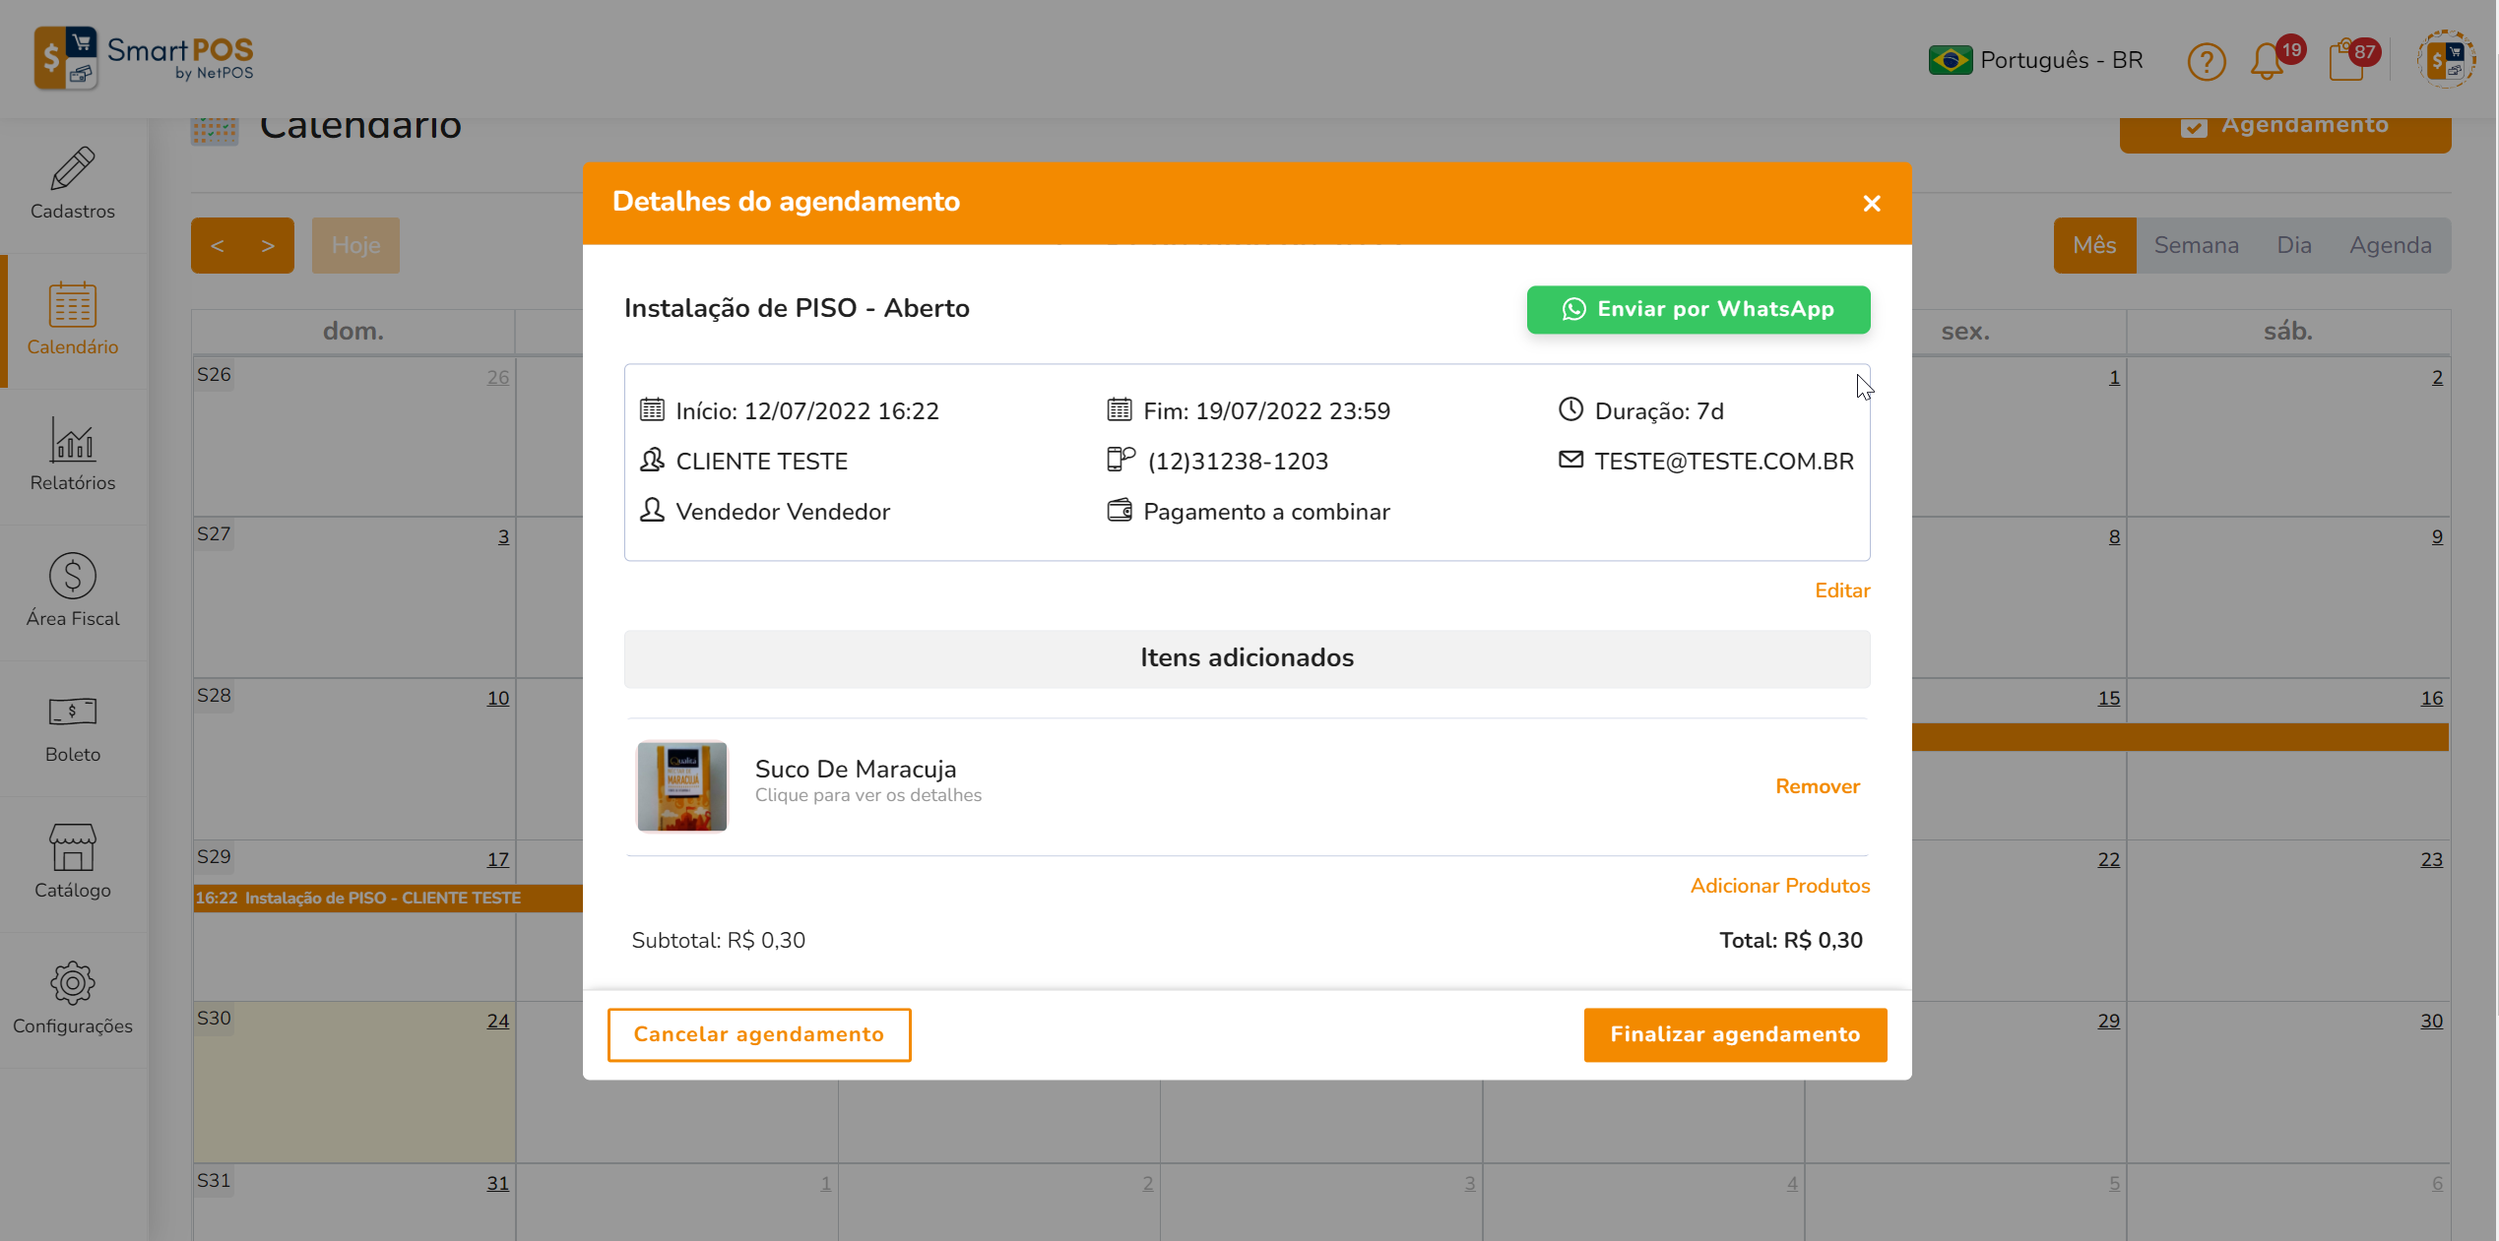Select day 16 in sáb. column
This screenshot has width=2499, height=1241.
pos(2432,698)
